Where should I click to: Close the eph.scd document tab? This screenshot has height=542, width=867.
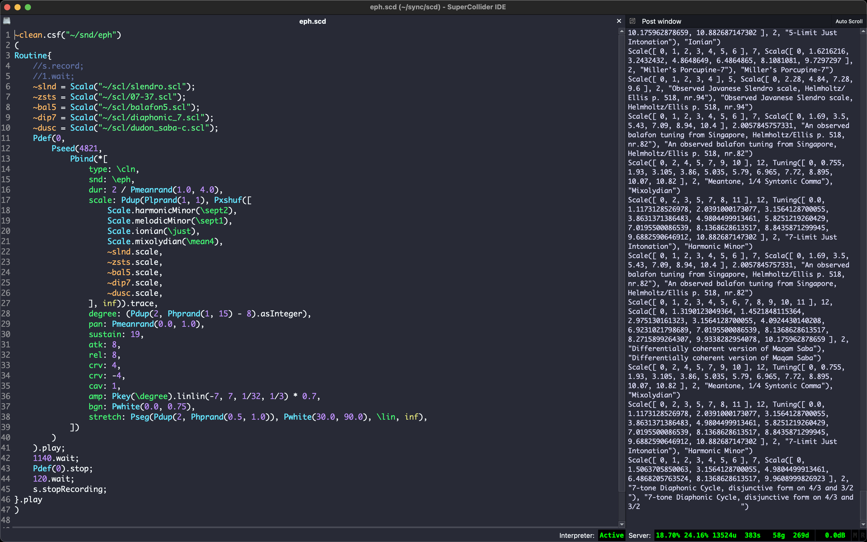tap(619, 21)
